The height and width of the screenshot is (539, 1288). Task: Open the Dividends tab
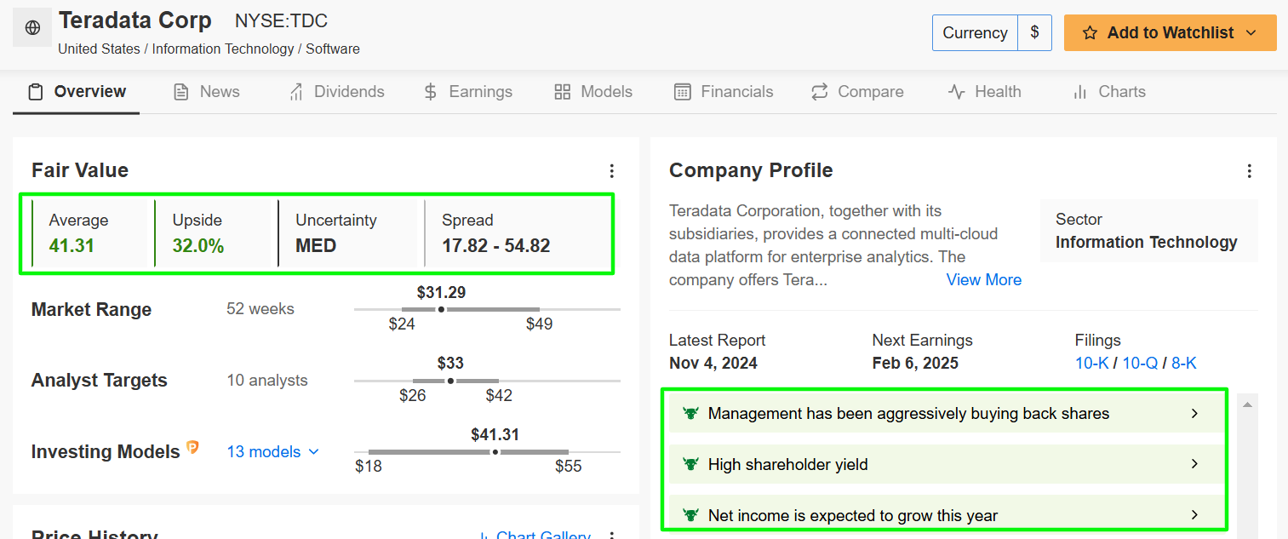(336, 91)
